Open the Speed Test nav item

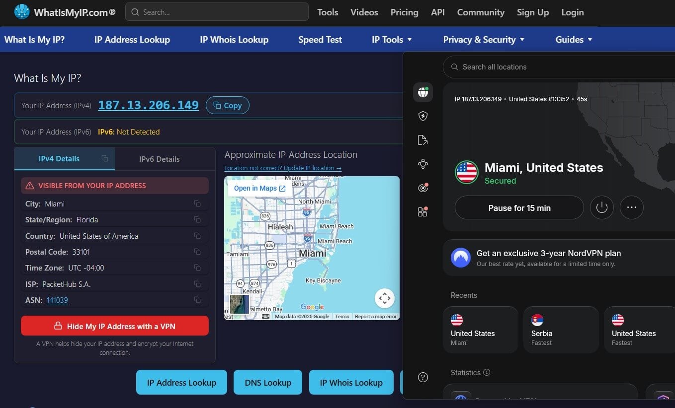click(320, 40)
